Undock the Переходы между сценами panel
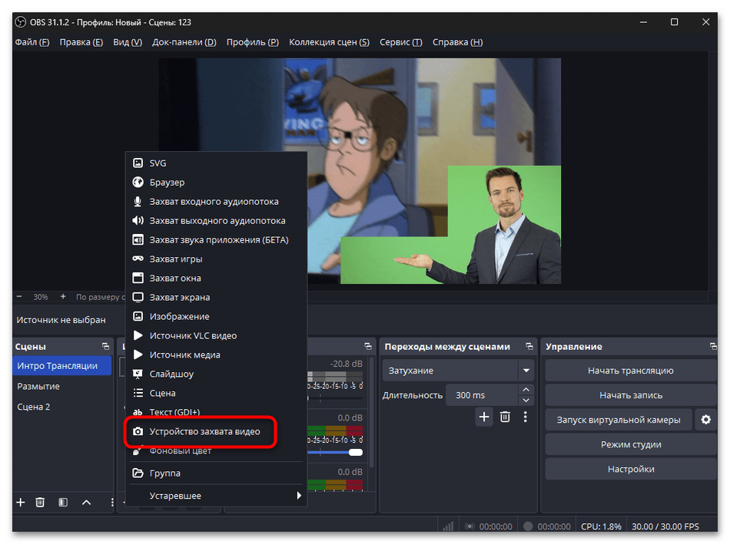Image resolution: width=730 pixels, height=544 pixels. point(529,346)
